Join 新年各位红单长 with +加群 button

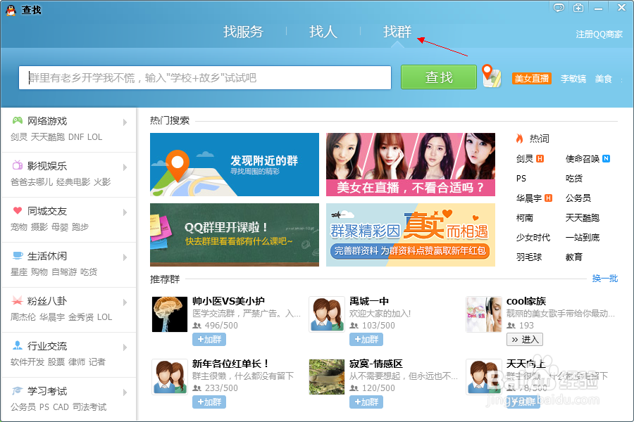coord(209,402)
